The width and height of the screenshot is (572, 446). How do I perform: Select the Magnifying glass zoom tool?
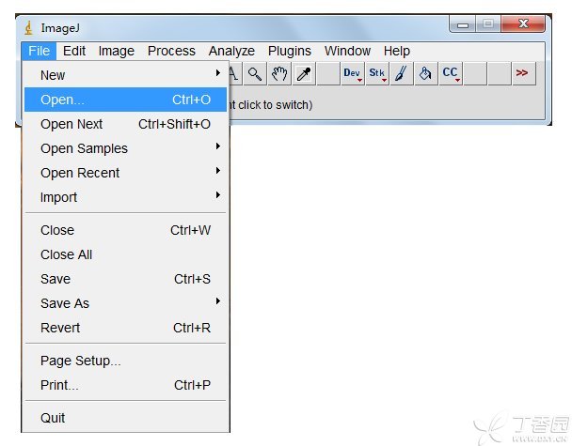coord(255,74)
